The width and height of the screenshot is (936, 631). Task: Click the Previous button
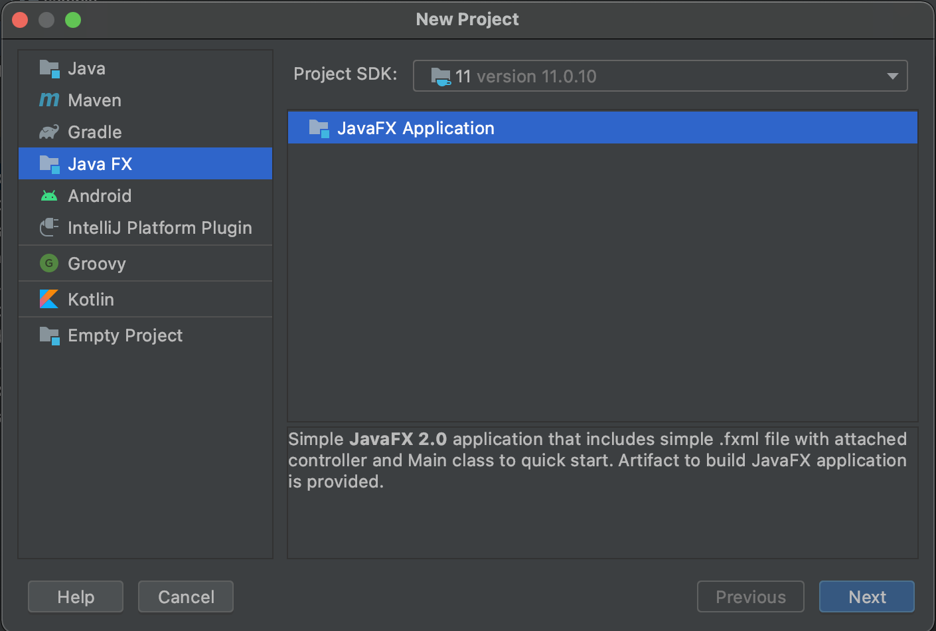coord(750,596)
